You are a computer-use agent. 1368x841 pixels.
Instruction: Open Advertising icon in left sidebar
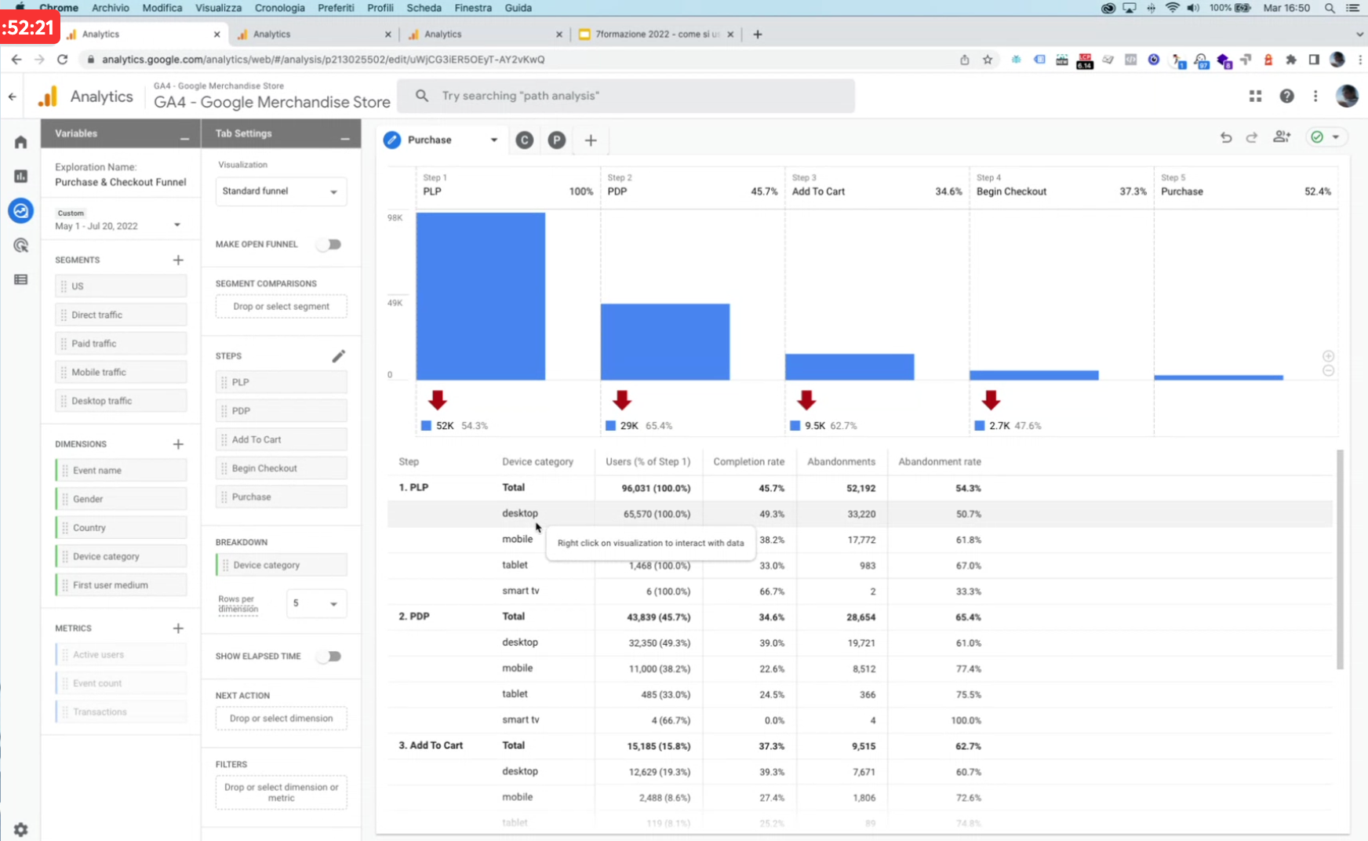20,245
